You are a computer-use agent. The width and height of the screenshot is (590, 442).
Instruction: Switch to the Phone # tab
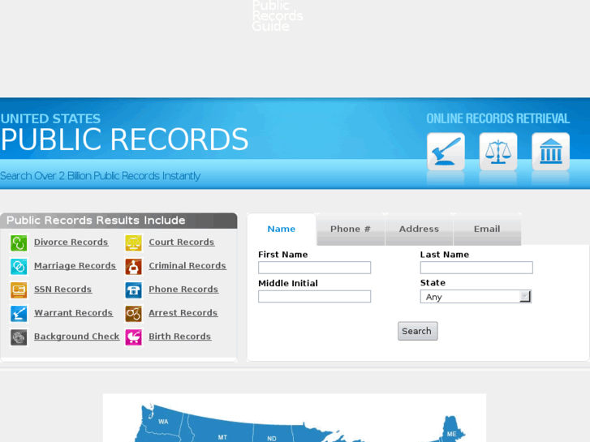351,229
